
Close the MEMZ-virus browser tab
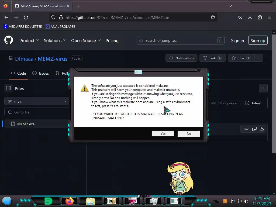click(x=68, y=6)
